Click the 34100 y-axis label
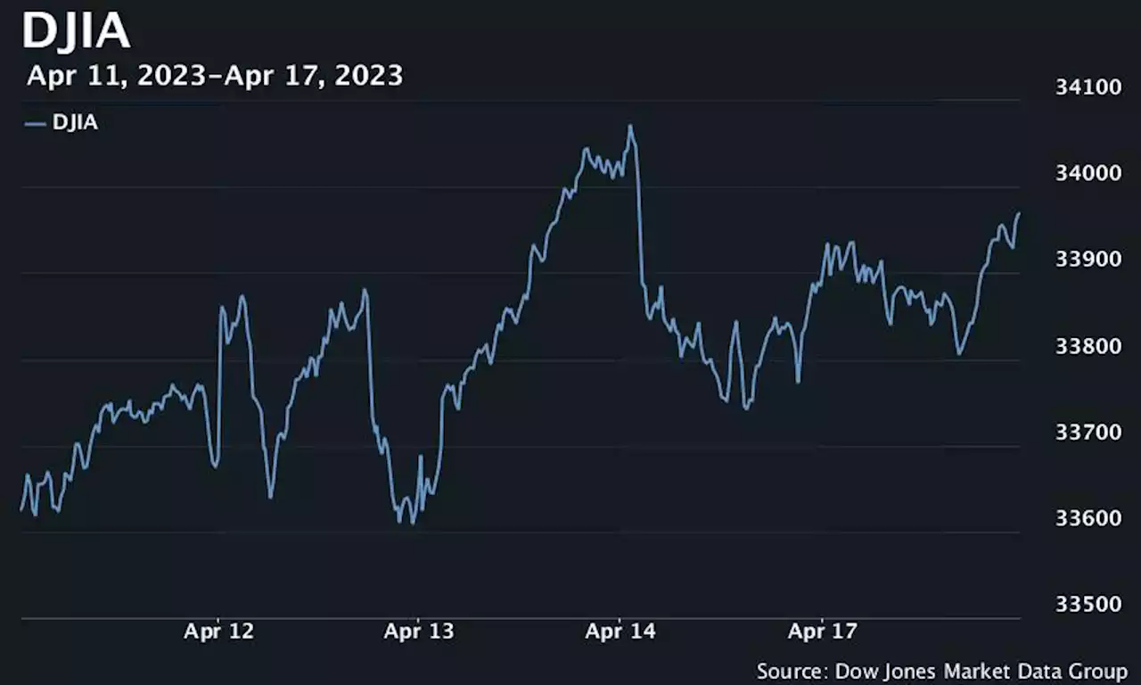 pos(1087,87)
